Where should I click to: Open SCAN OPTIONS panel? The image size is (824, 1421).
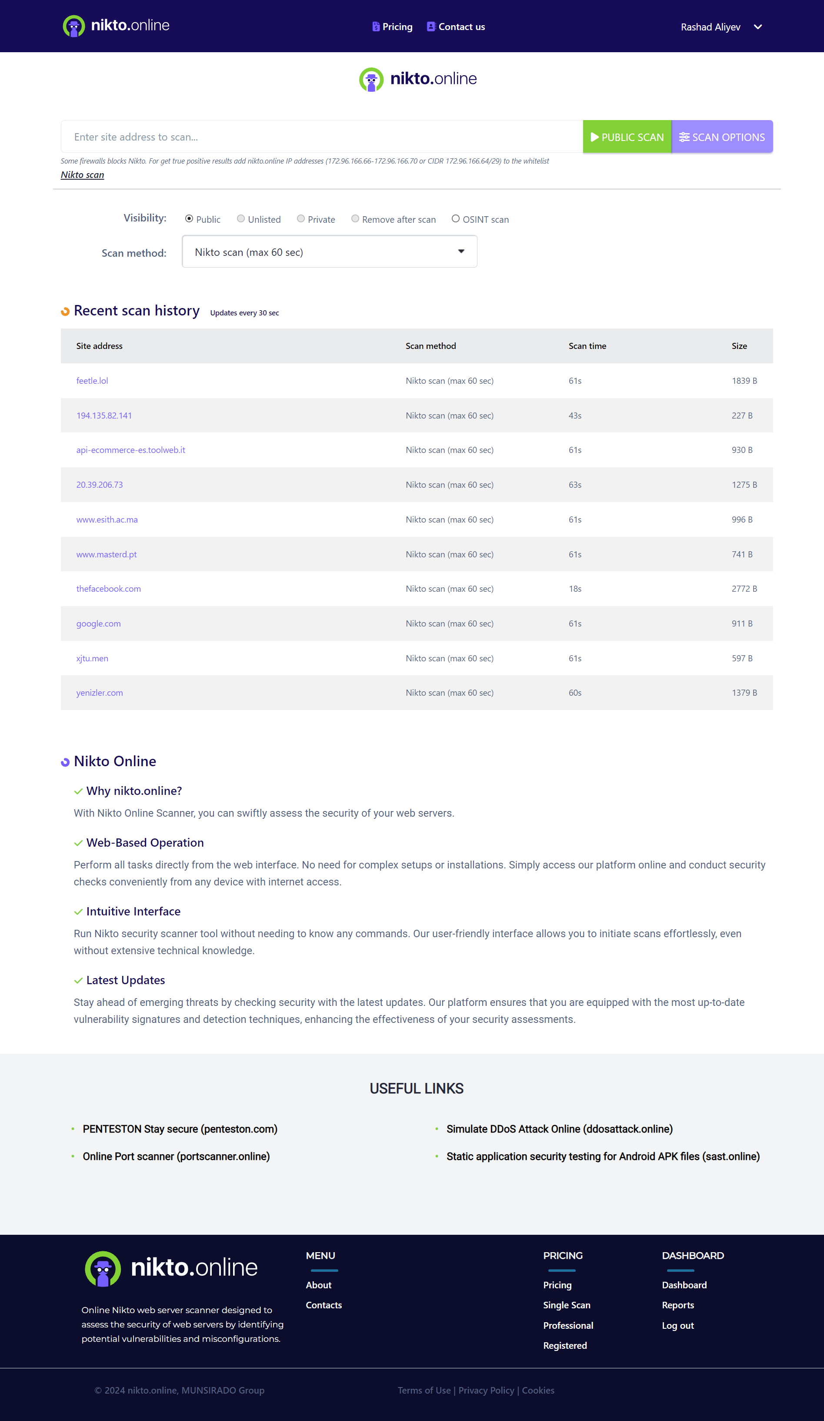(x=722, y=137)
